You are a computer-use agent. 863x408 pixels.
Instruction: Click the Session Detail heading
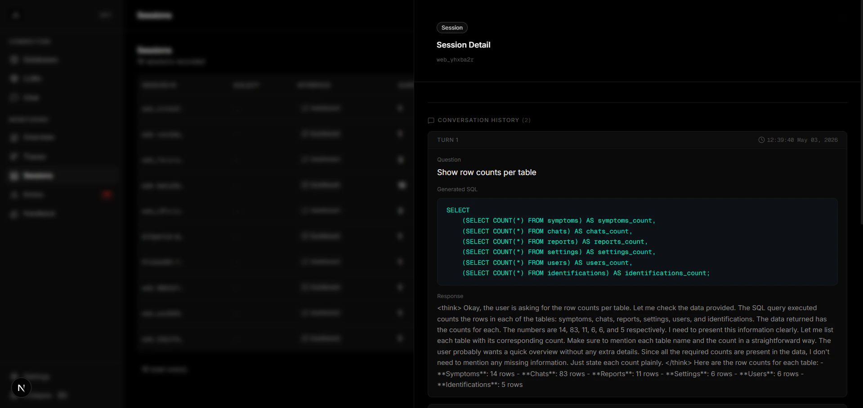pos(463,45)
